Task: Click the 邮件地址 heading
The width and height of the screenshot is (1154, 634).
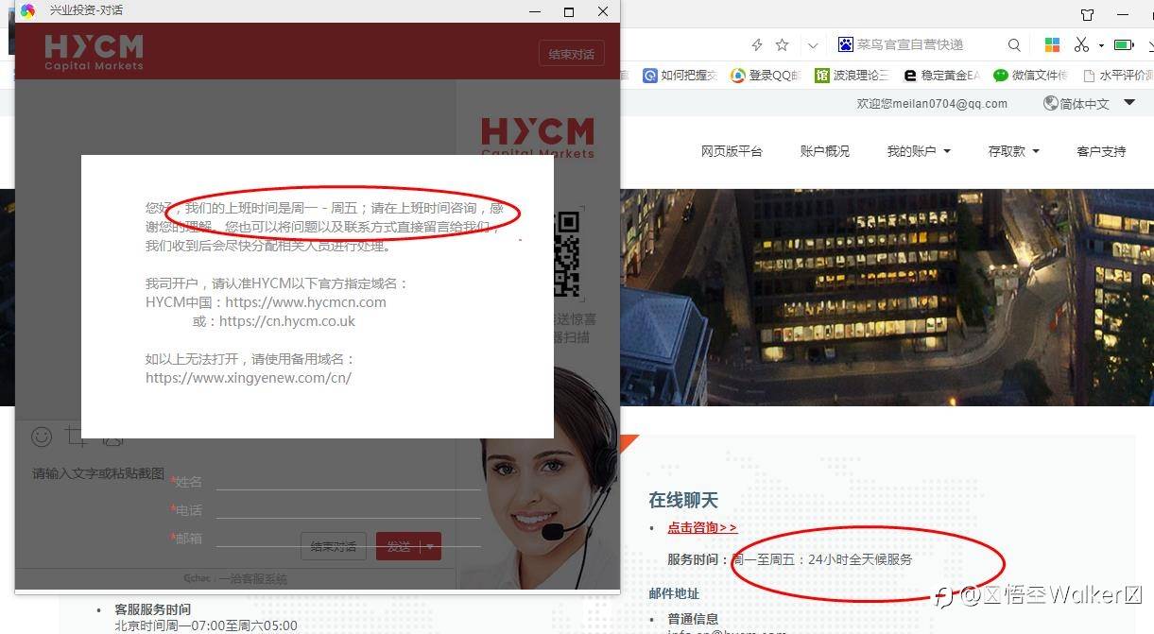Action: pos(674,593)
